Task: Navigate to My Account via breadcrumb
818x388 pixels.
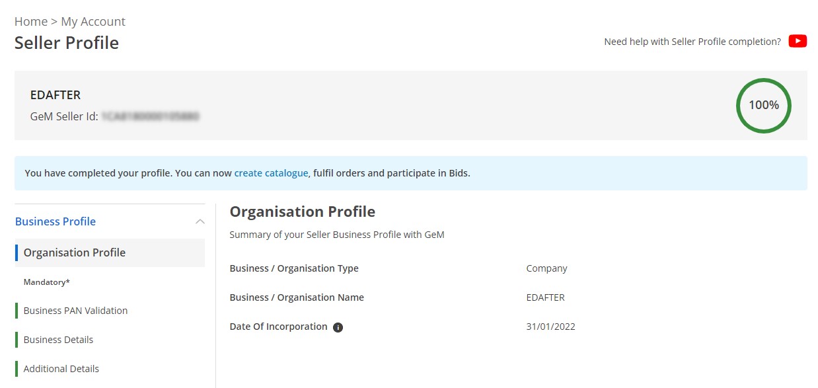Action: pos(93,21)
